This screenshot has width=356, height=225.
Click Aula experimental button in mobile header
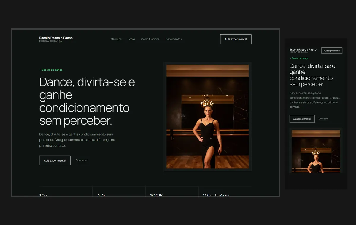pyautogui.click(x=332, y=51)
